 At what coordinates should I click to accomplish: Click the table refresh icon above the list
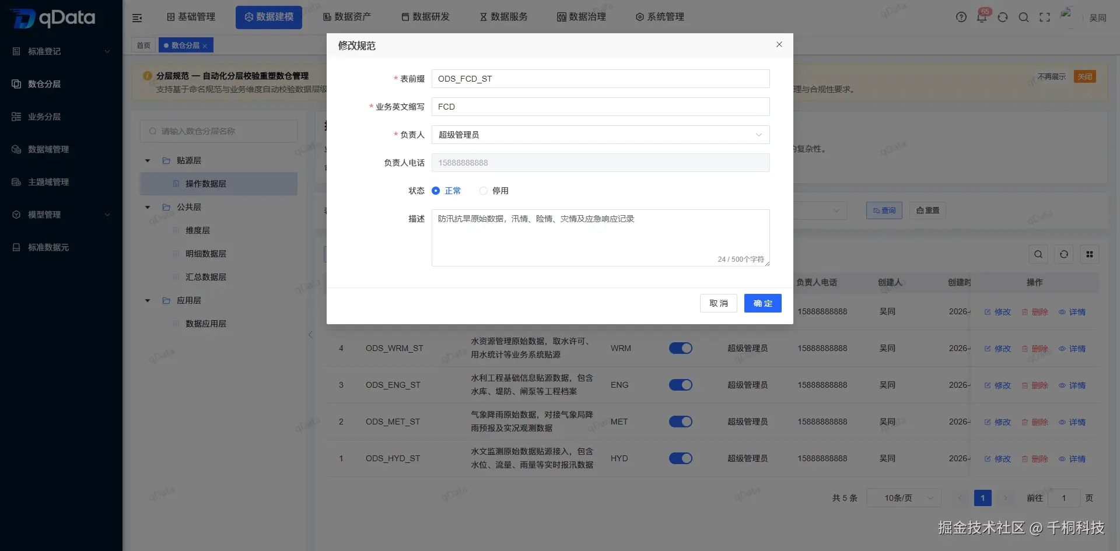coord(1063,254)
